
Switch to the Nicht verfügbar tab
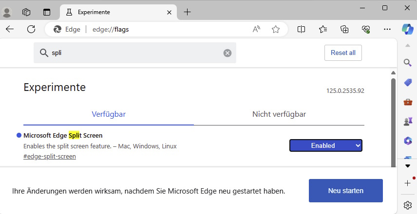279,114
